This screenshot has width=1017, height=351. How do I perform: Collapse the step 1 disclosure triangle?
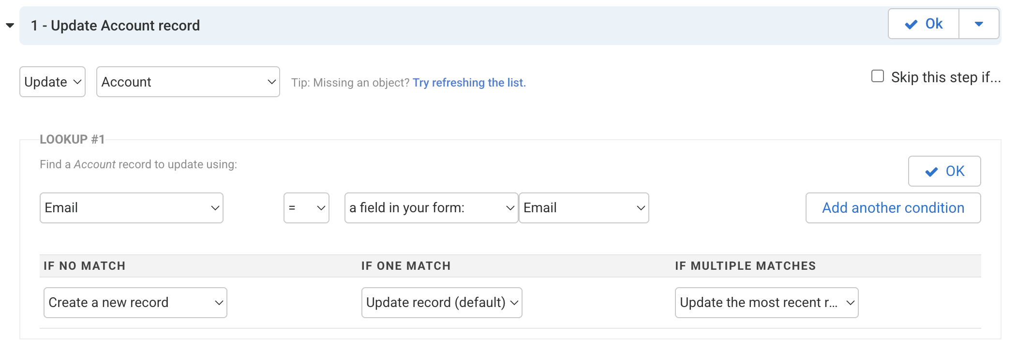[10, 26]
